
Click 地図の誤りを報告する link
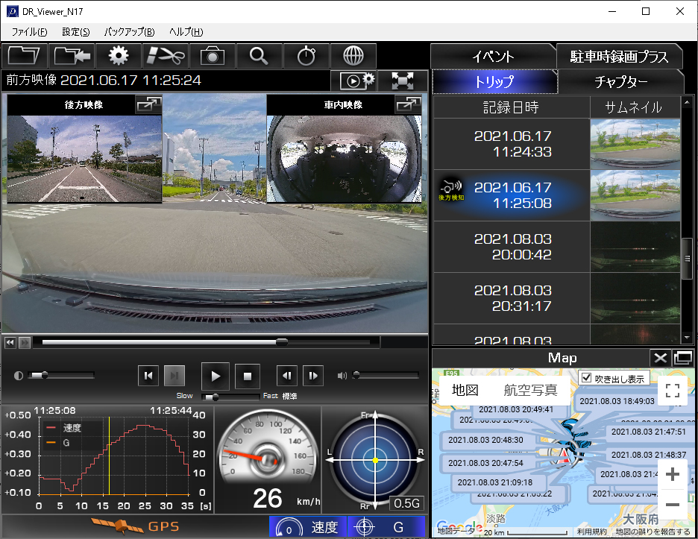(653, 532)
